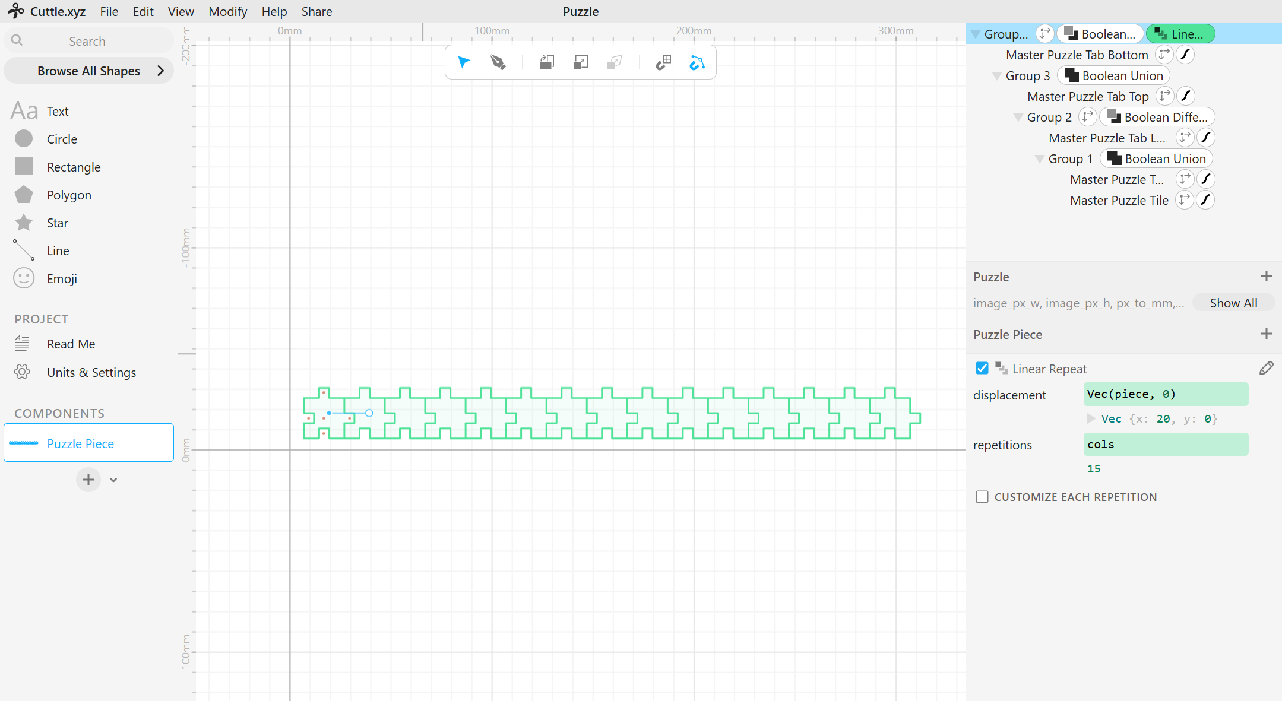Select the arrow Select tool
Screen dimensions: 1282x701
coord(464,62)
